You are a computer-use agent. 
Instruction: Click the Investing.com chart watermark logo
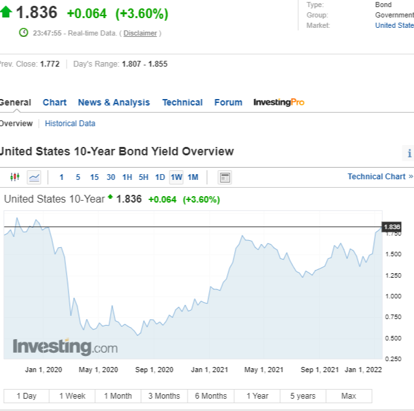point(65,347)
